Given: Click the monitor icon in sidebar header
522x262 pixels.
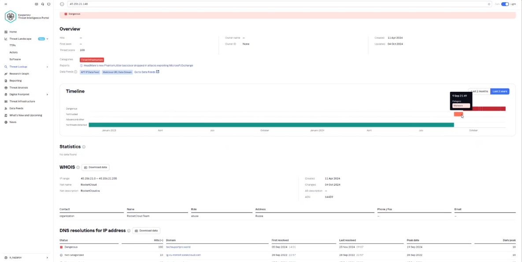Looking at the screenshot, I should coord(49,4).
